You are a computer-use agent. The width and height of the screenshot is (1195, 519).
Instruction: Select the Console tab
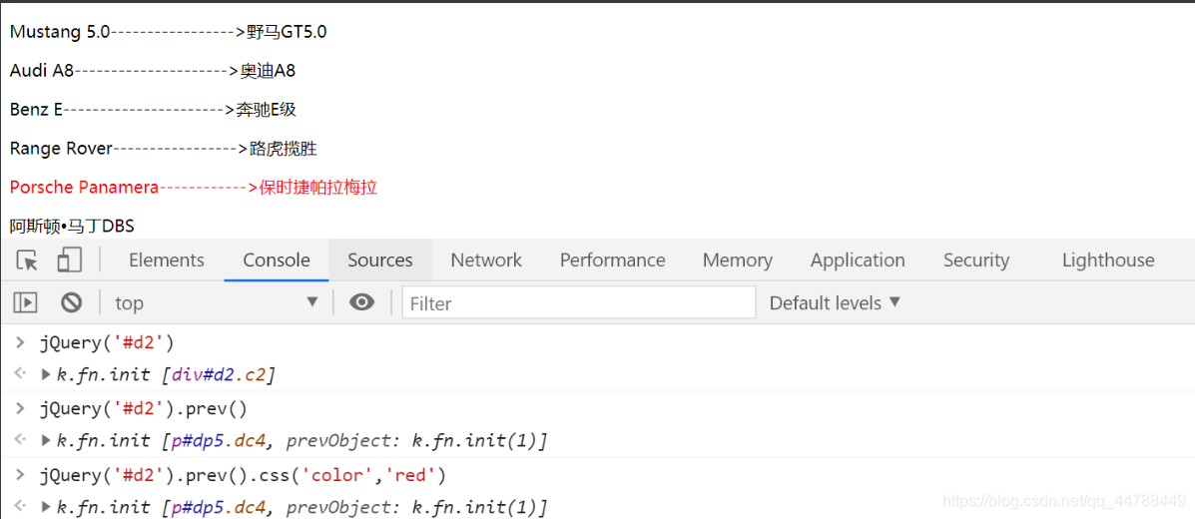point(277,259)
